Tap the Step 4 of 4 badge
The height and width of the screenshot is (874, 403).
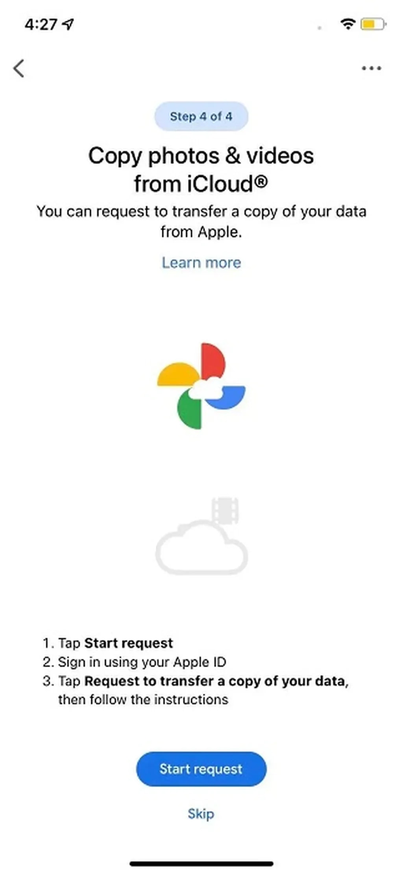point(201,116)
